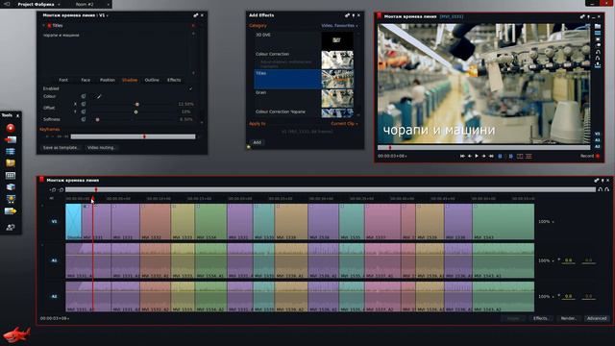615x346 pixels.
Task: Click the Video routing button
Action: 101,147
